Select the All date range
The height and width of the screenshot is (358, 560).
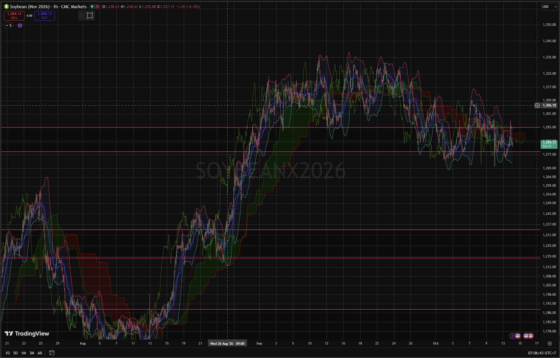40,353
